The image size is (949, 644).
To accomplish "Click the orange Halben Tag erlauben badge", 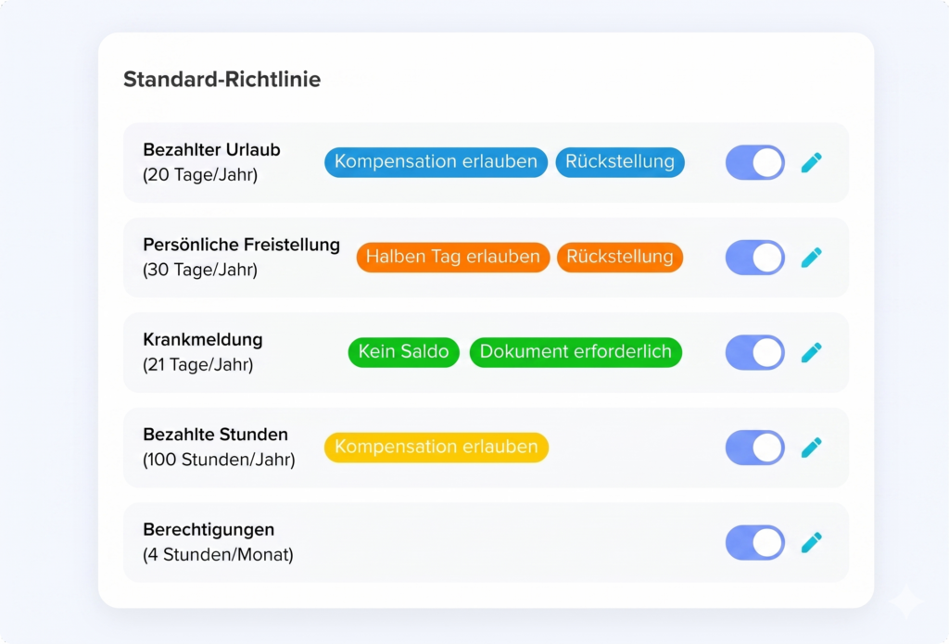I will click(x=452, y=257).
